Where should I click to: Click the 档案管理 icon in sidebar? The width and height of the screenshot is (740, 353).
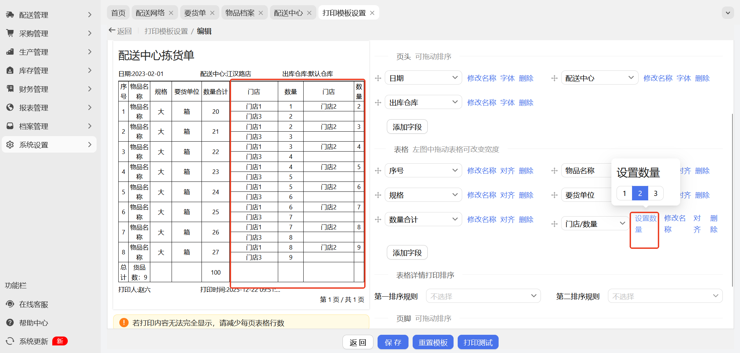click(10, 126)
